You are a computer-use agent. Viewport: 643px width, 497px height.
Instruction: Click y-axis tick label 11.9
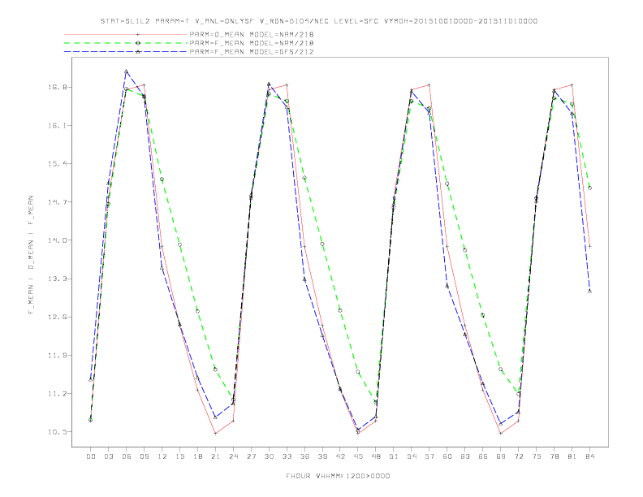coord(57,356)
